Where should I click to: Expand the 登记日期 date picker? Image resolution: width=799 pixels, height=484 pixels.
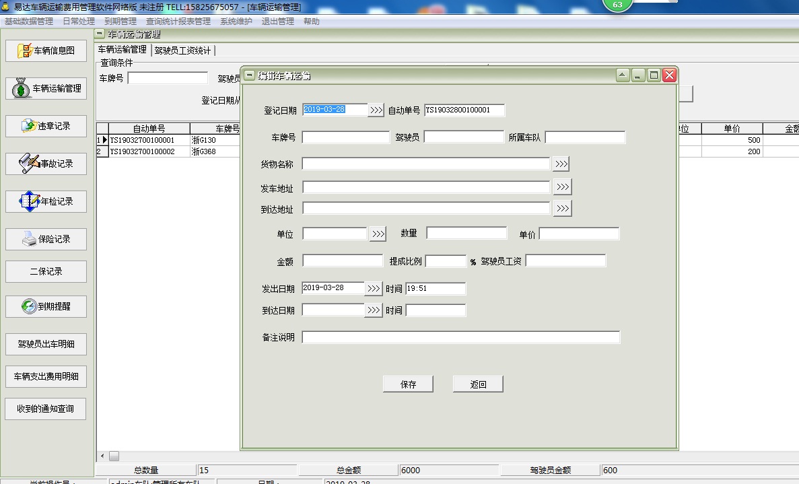pyautogui.click(x=376, y=110)
